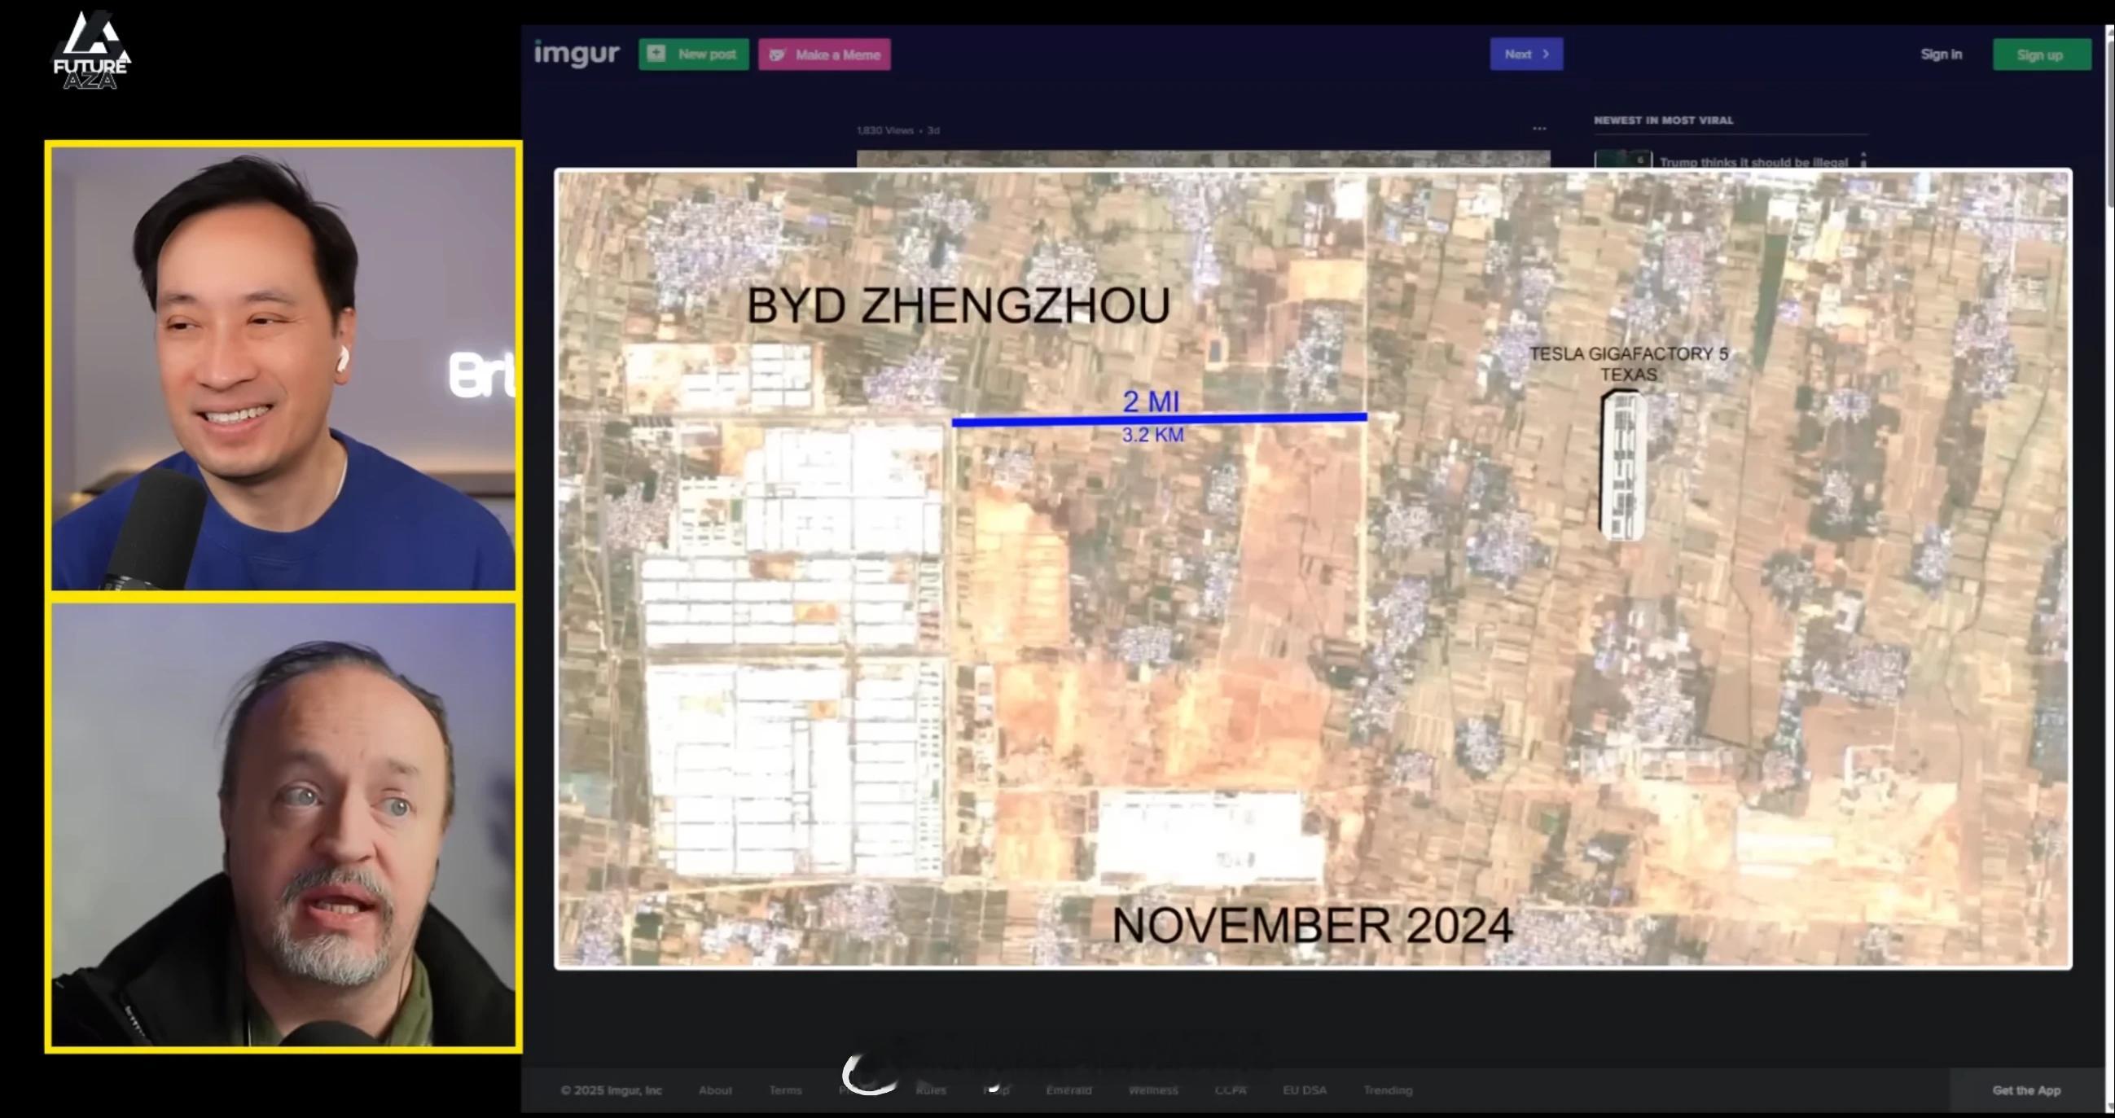Click the imgur logo

577,55
